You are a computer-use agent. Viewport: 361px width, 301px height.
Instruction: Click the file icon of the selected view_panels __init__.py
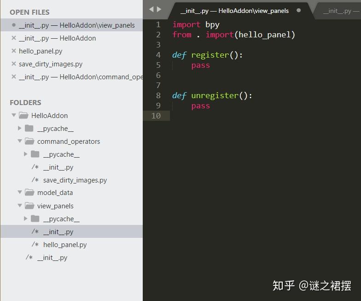(35, 231)
